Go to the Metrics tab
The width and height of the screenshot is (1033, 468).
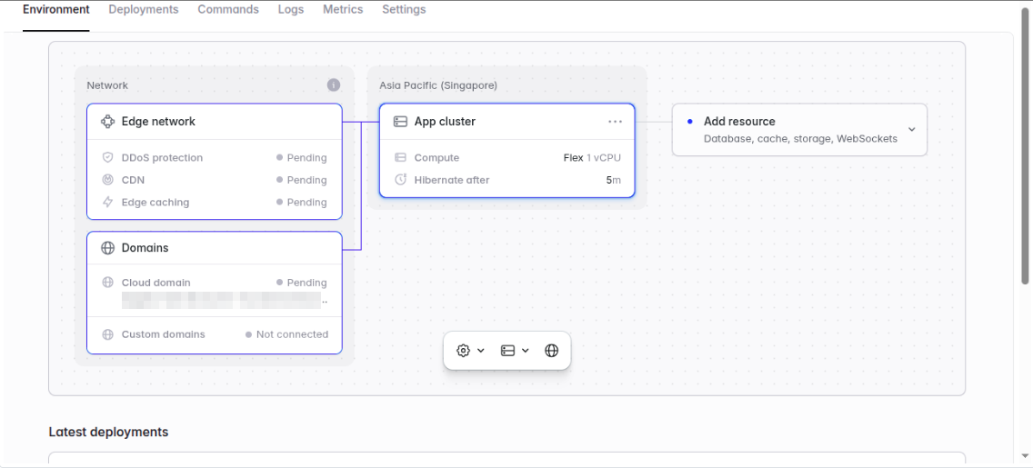(343, 10)
